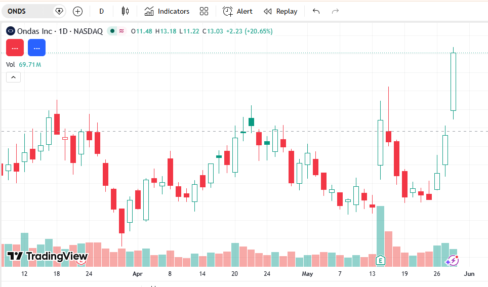Image resolution: width=488 pixels, height=287 pixels.
Task: Open the D interval selector
Action: pos(101,12)
